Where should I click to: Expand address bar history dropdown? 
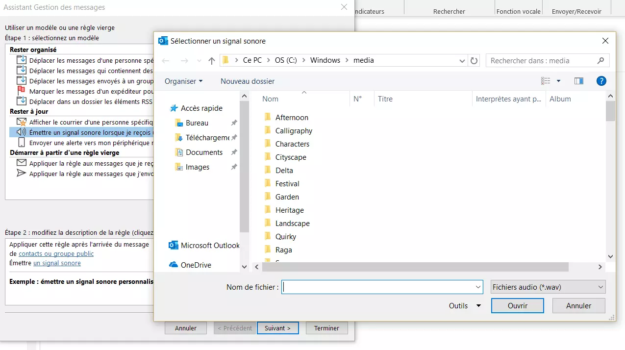[462, 61]
